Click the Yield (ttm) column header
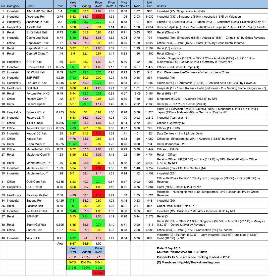Screen dimensions: 268x276 pos(73,4)
